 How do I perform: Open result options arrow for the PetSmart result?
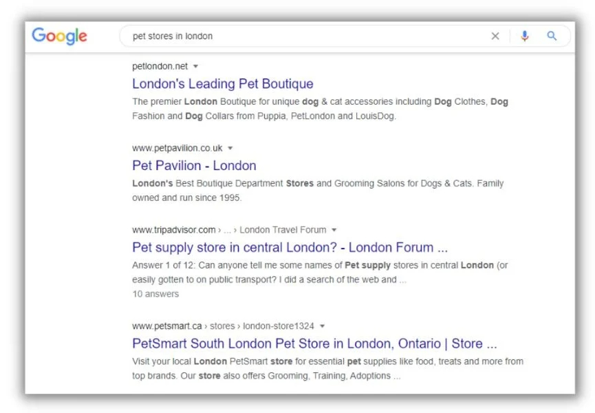tap(322, 326)
